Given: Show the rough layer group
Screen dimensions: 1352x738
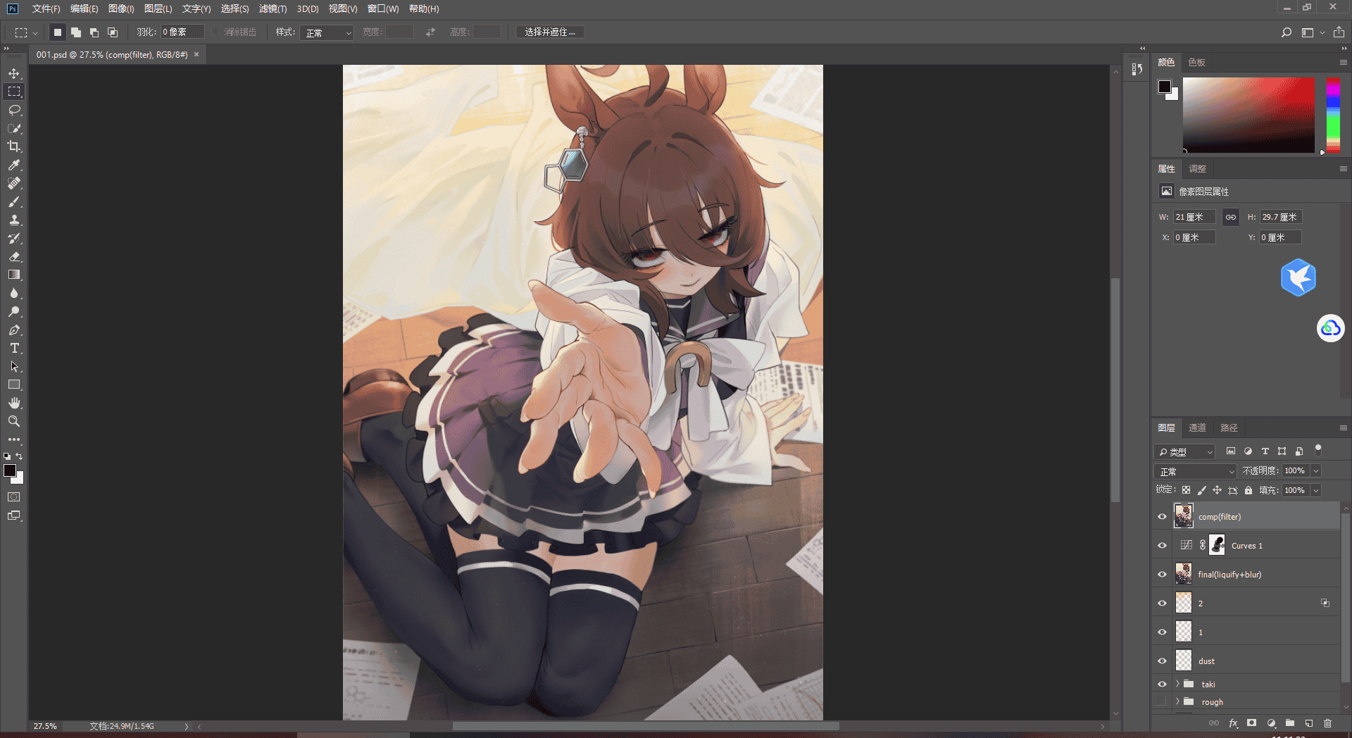Looking at the screenshot, I should 1162,702.
